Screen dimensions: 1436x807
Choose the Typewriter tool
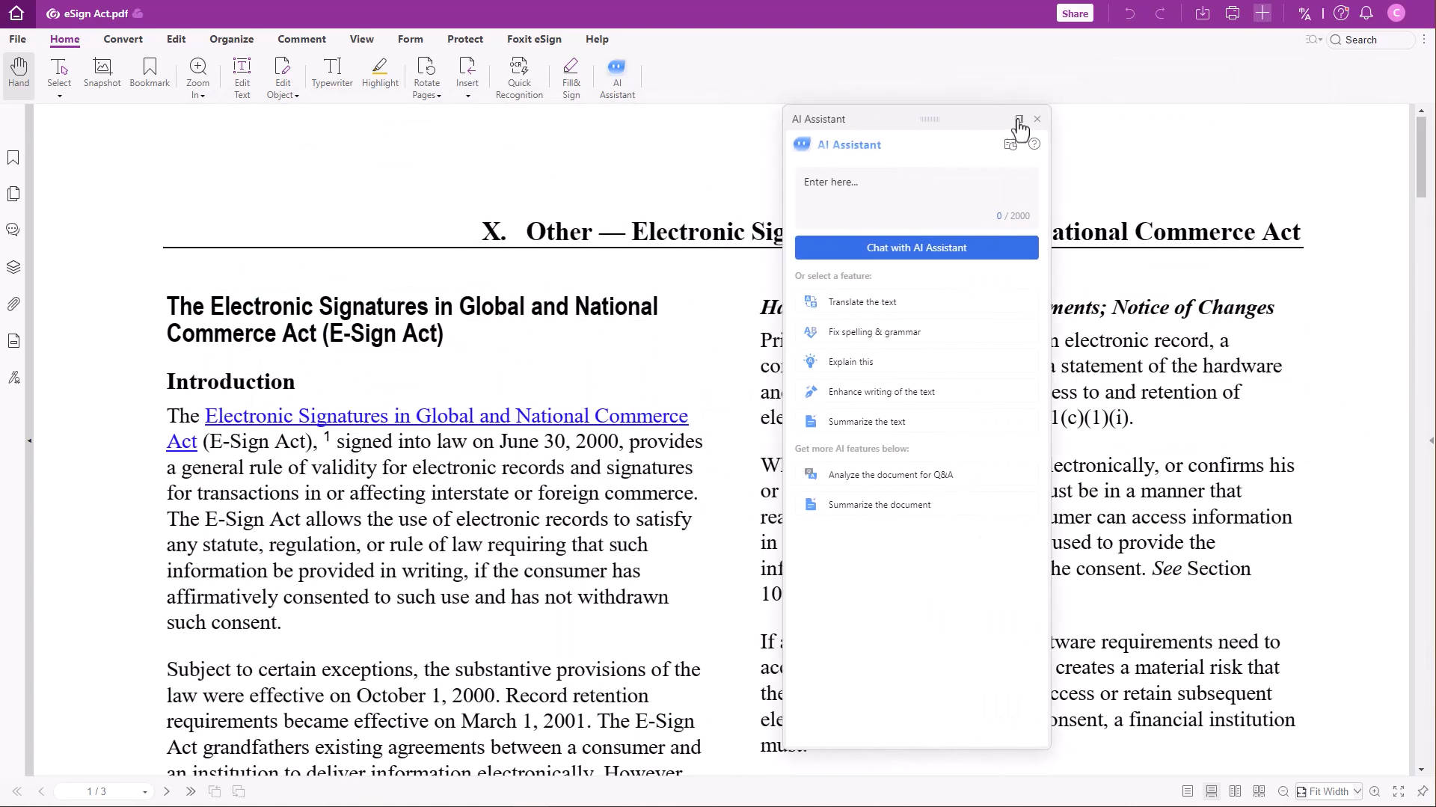click(332, 73)
